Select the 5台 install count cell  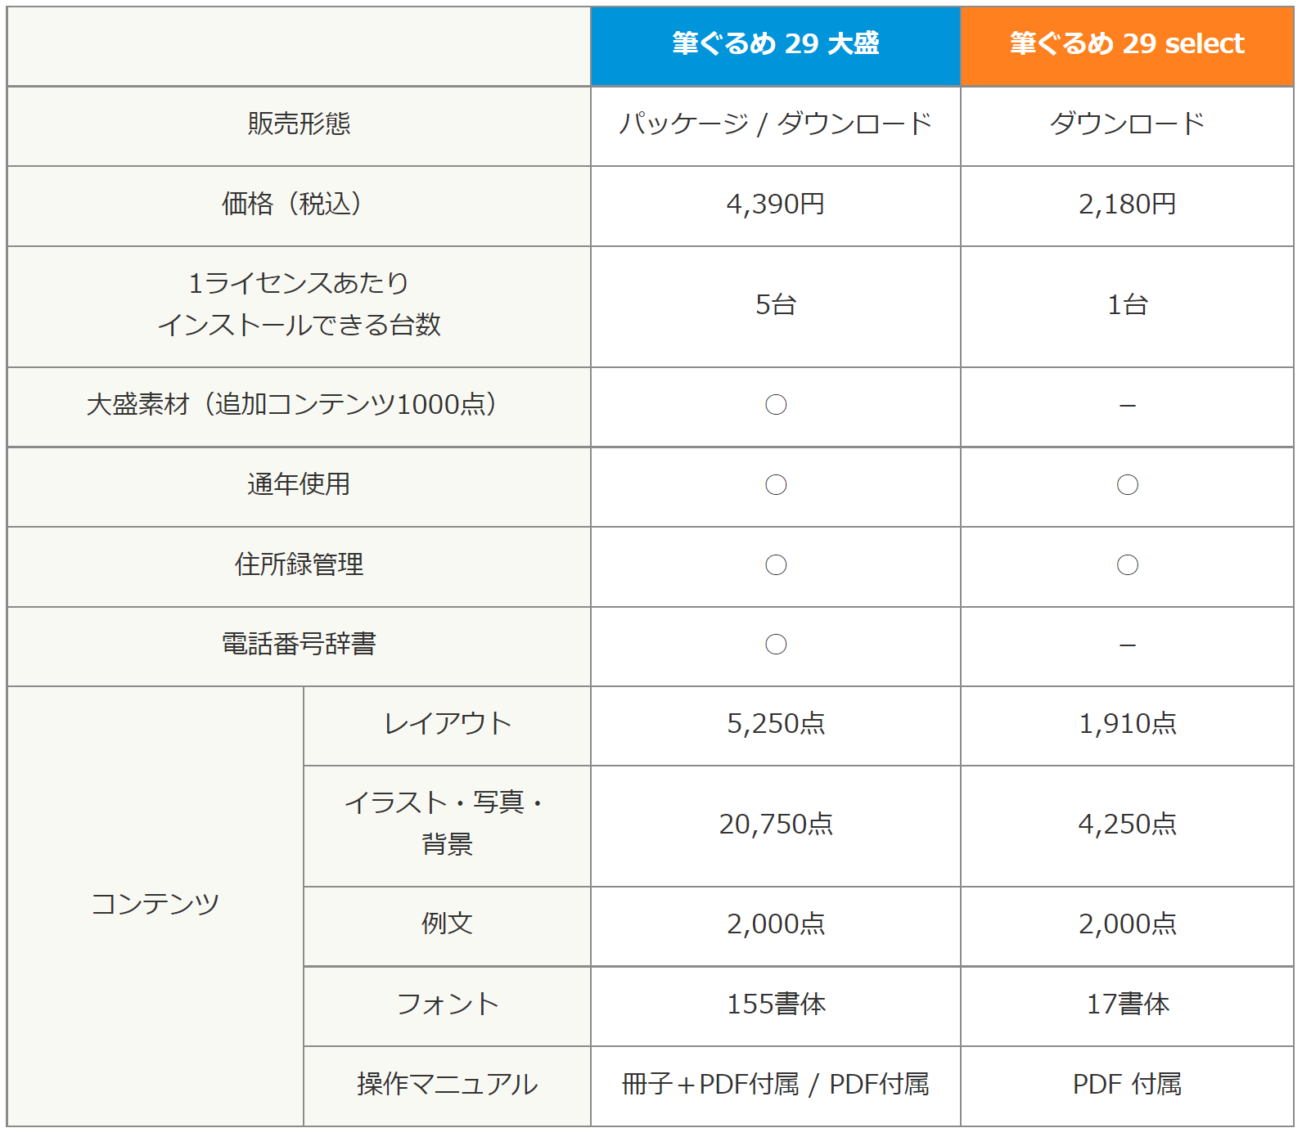tap(775, 305)
